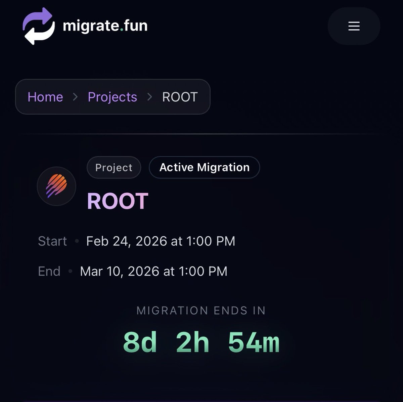Click the Start date Feb 24, 2026
403x402 pixels.
[x=161, y=241]
